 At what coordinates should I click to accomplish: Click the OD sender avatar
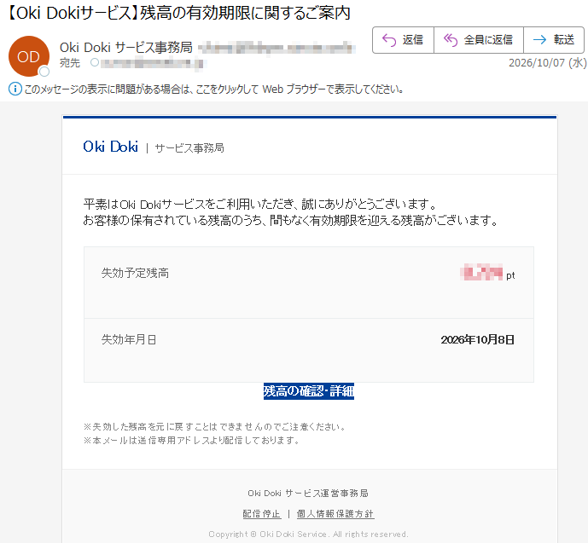[29, 56]
